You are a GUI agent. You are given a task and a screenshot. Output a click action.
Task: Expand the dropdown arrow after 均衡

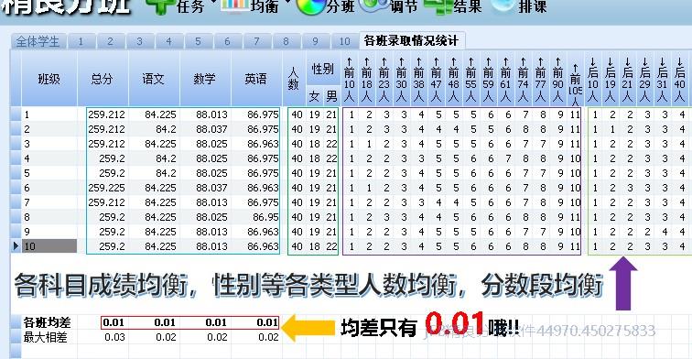click(287, 2)
